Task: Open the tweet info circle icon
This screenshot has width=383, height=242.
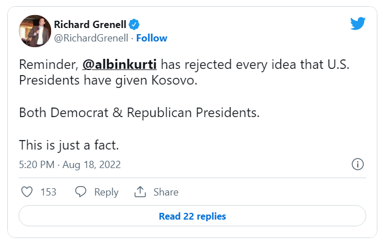Action: 357,164
